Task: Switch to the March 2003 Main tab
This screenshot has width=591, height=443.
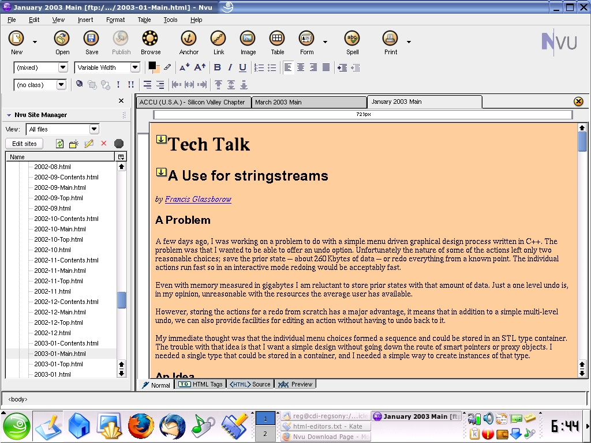Action: click(309, 102)
